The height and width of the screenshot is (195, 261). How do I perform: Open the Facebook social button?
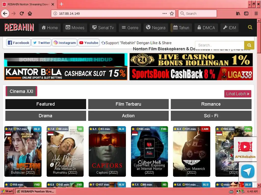(x=18, y=43)
